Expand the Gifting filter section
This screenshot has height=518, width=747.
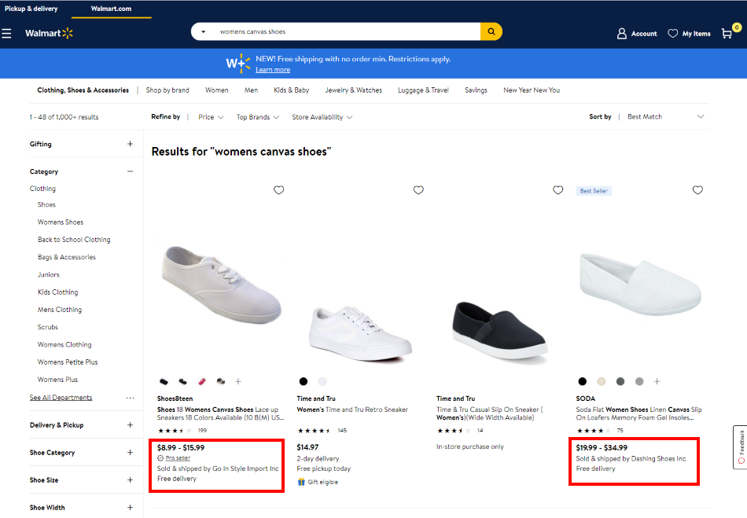coord(130,144)
